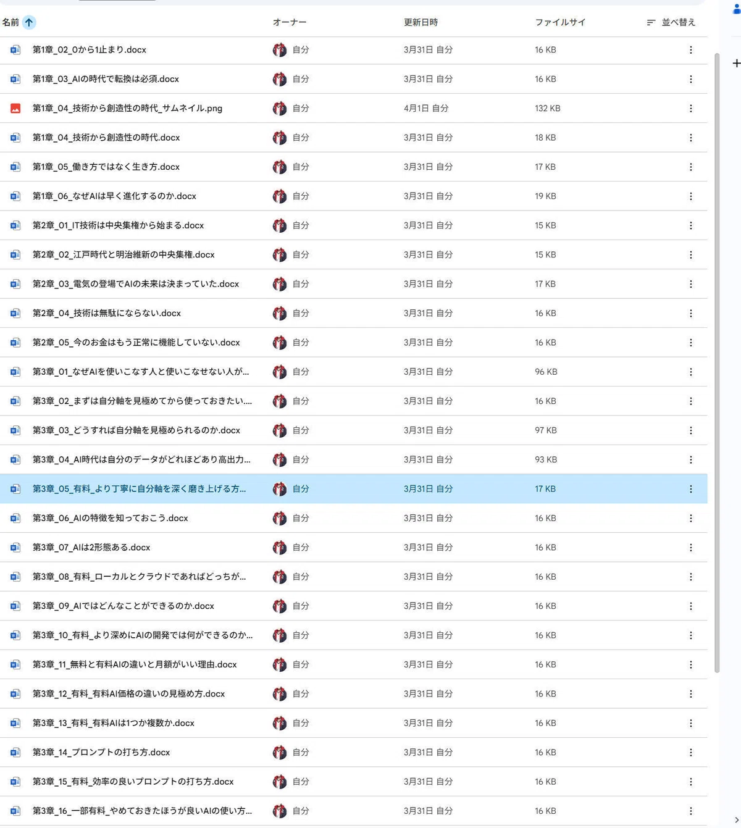Screen dimensions: 741x828
Task: Open more actions for 第2章_02_江戸時代と明治維新の中央集権.docx
Action: (690, 255)
